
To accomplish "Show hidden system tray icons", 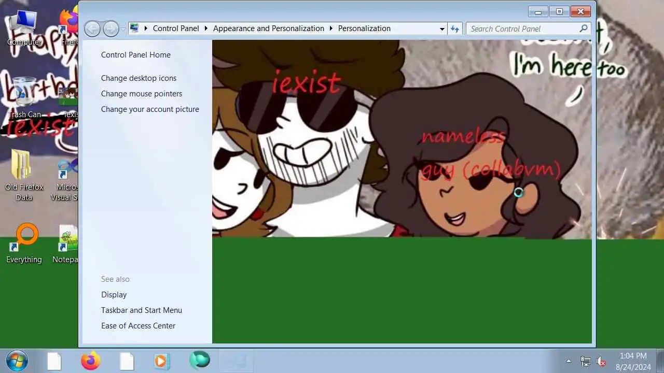I will 569,361.
